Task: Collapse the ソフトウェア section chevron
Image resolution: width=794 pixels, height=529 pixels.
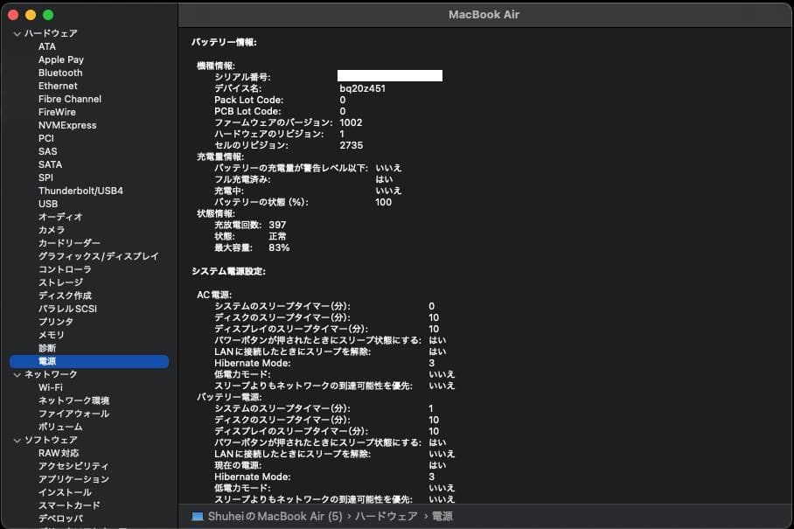Action: tap(17, 441)
